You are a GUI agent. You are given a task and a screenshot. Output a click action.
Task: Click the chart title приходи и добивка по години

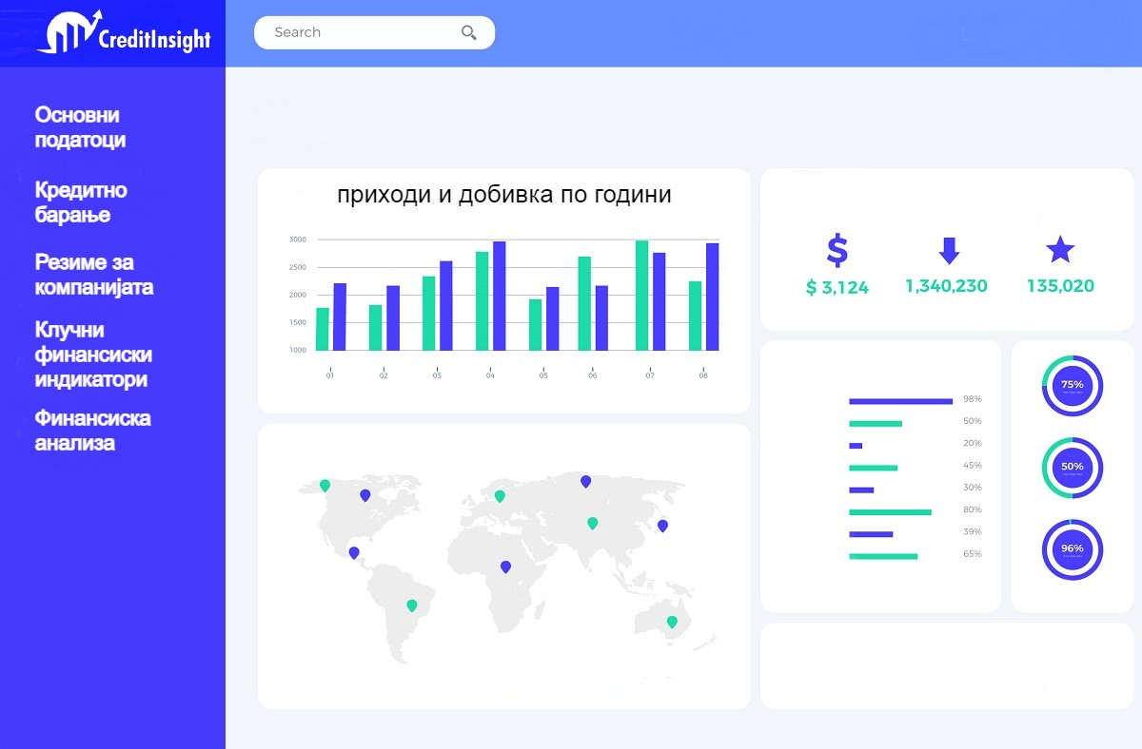[x=503, y=195]
